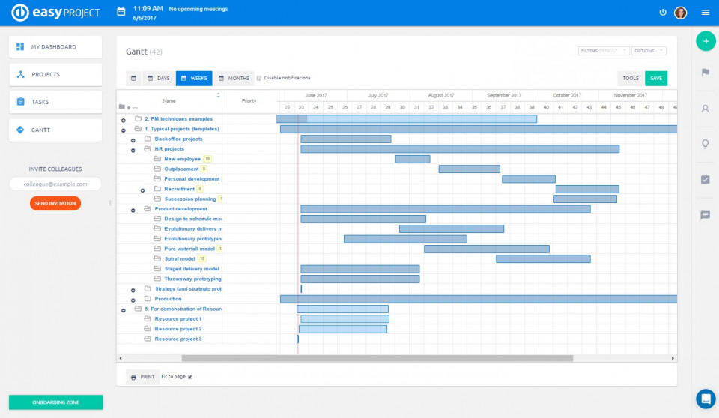Enable the Disable notifications checkbox

259,78
